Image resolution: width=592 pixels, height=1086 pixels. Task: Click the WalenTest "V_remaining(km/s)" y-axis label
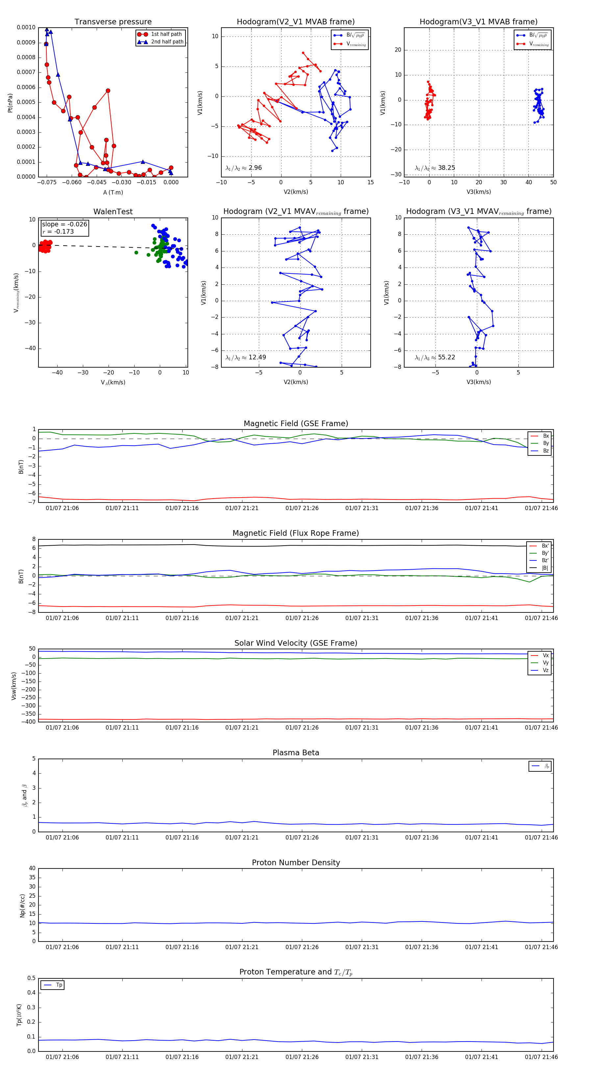click(16, 293)
